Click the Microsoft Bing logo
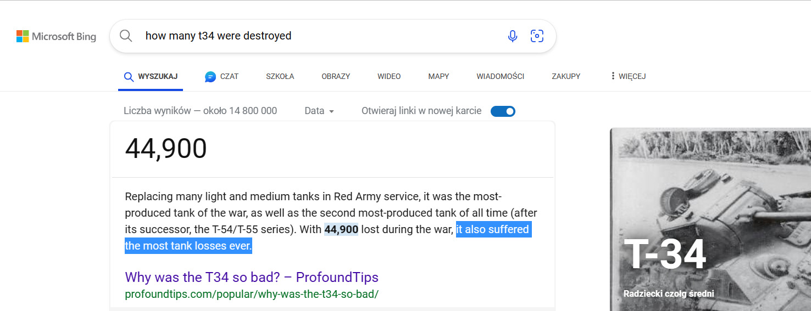Viewport: 811px width, 311px height. point(56,37)
